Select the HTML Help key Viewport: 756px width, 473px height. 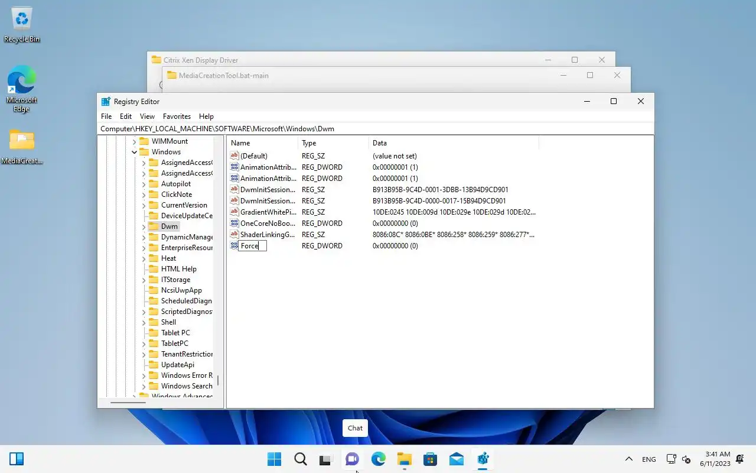[x=178, y=269]
